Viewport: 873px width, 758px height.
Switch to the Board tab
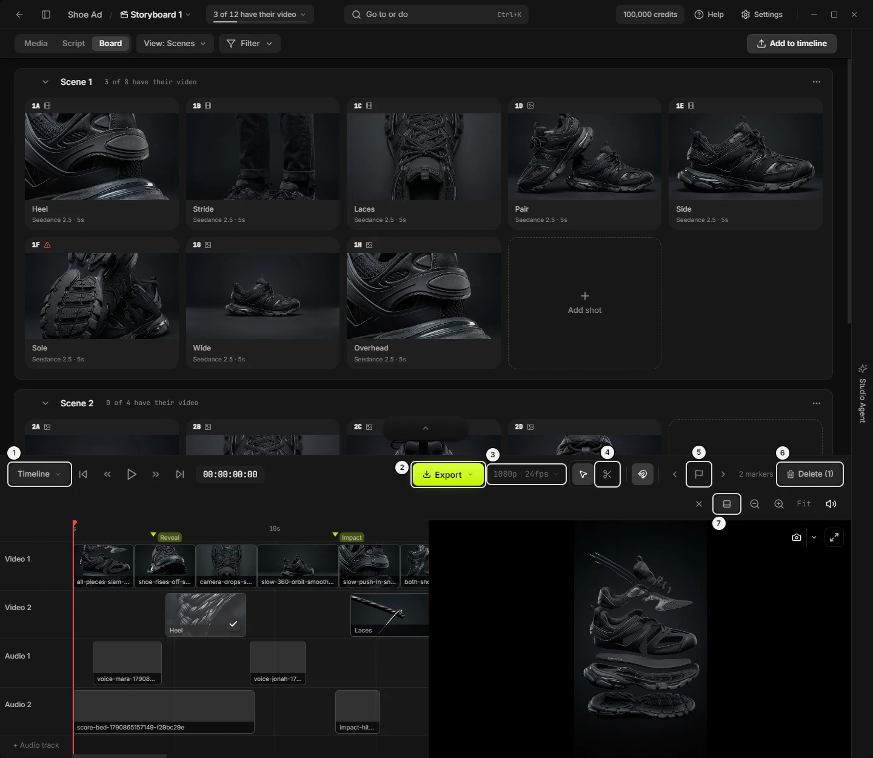[111, 44]
